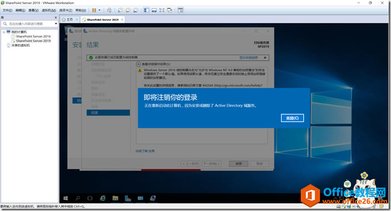Click the last app icon in VM taskbar
Screen dimensions: 391x211
click(x=153, y=198)
